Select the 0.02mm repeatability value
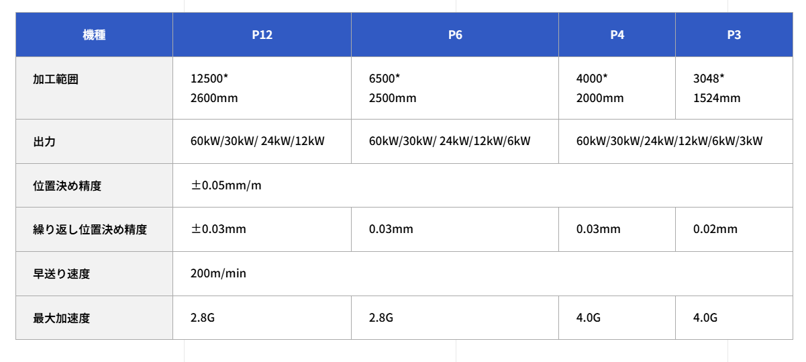The height and width of the screenshot is (362, 806). coord(715,230)
